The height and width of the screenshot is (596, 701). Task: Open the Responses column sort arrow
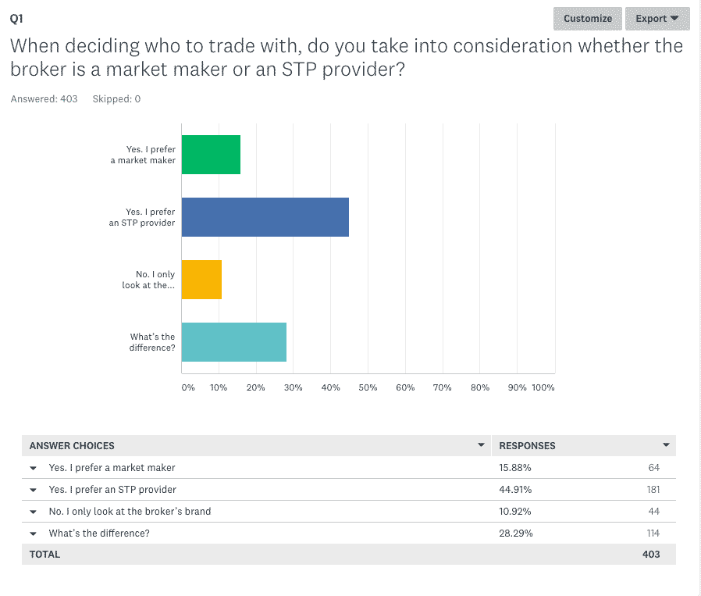666,445
